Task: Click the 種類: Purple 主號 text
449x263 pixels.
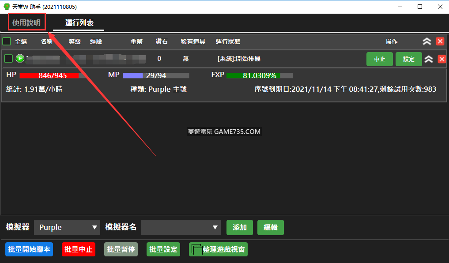Action: click(x=158, y=89)
